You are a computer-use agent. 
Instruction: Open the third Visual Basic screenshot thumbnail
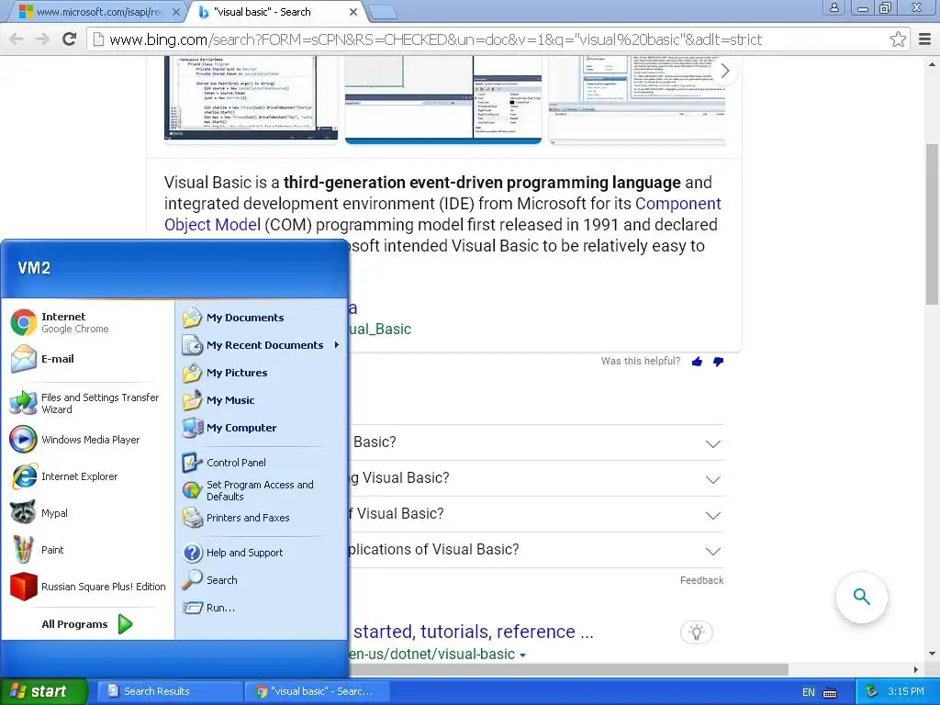click(637, 100)
